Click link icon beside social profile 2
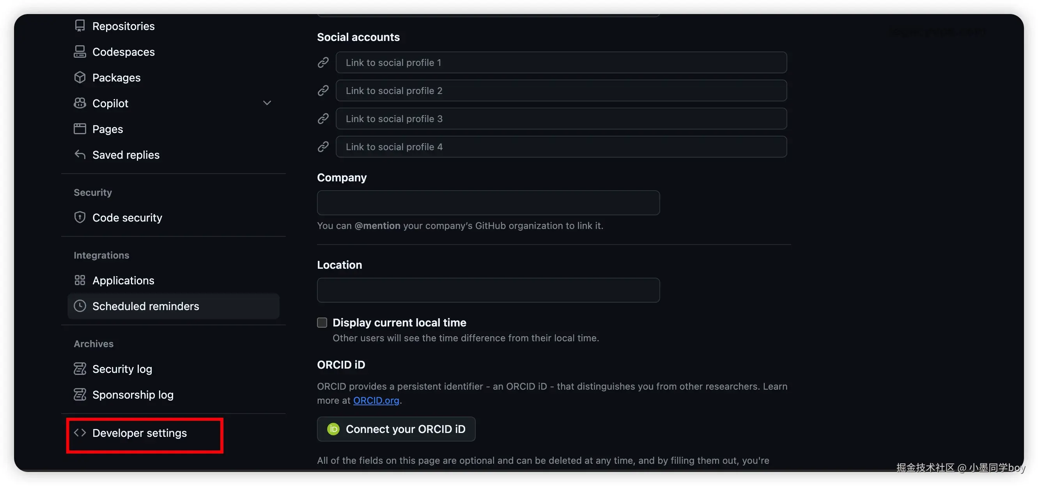Viewport: 1038px width, 486px height. [323, 90]
